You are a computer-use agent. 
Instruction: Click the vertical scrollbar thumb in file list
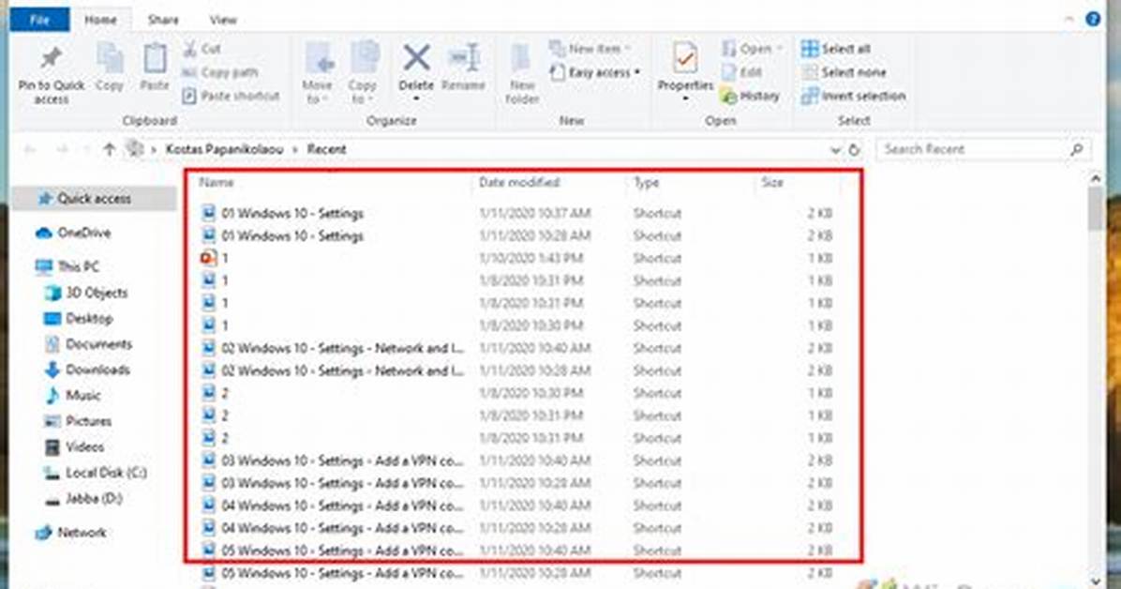(1096, 207)
